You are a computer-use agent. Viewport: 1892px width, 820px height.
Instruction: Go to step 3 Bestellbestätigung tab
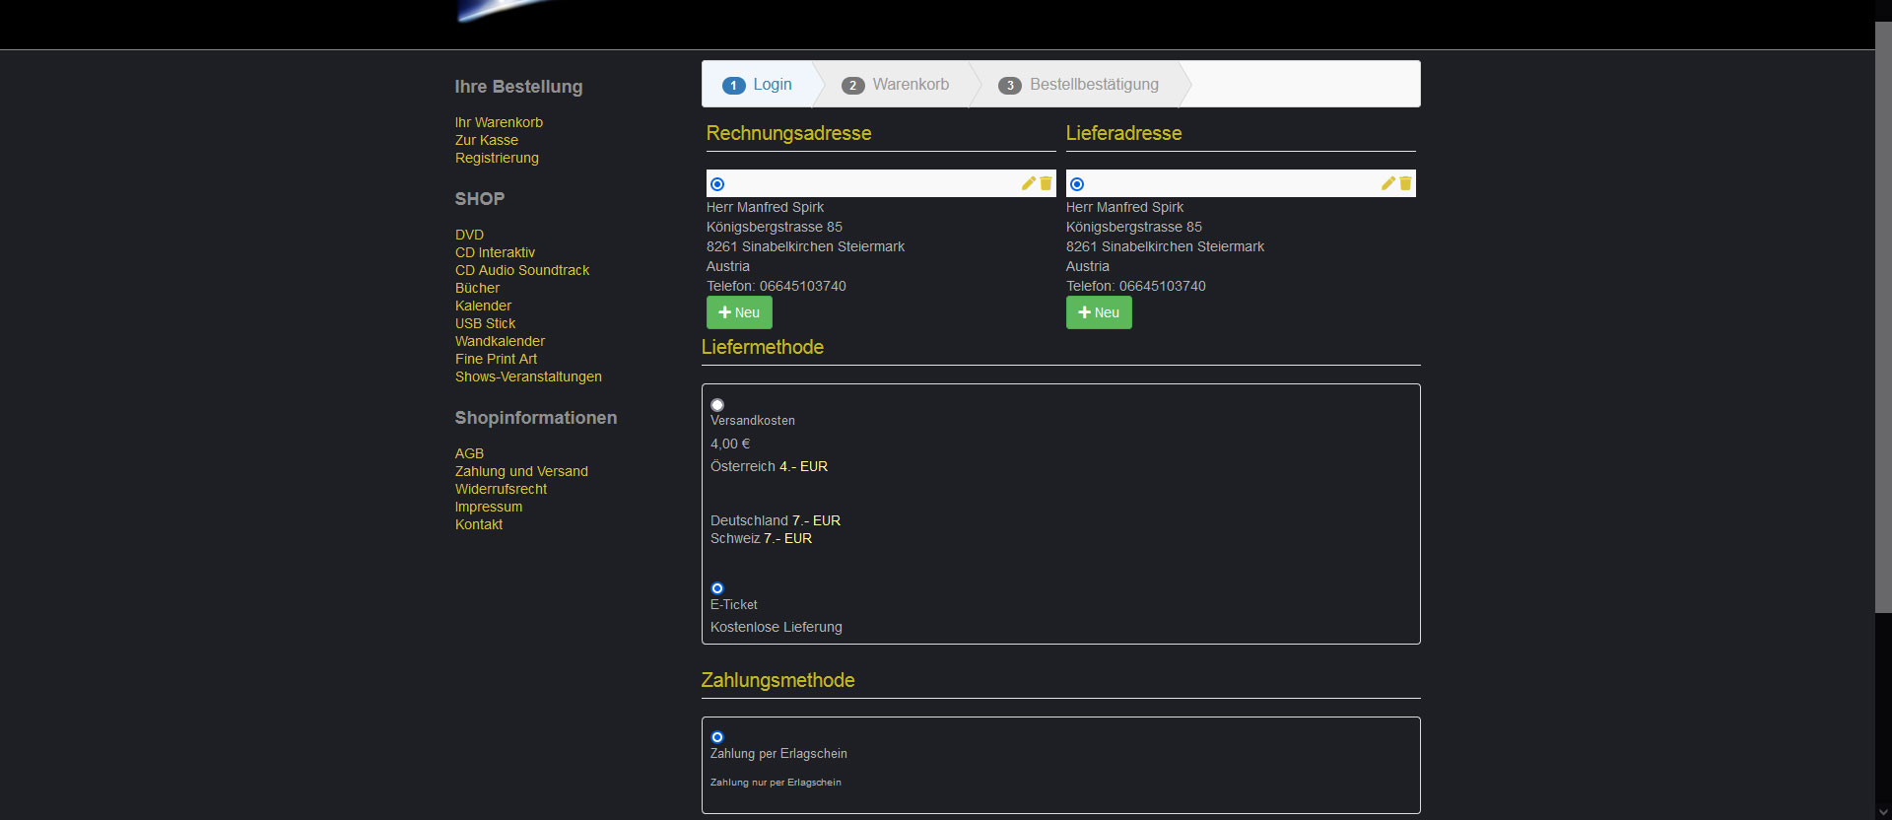click(1079, 85)
